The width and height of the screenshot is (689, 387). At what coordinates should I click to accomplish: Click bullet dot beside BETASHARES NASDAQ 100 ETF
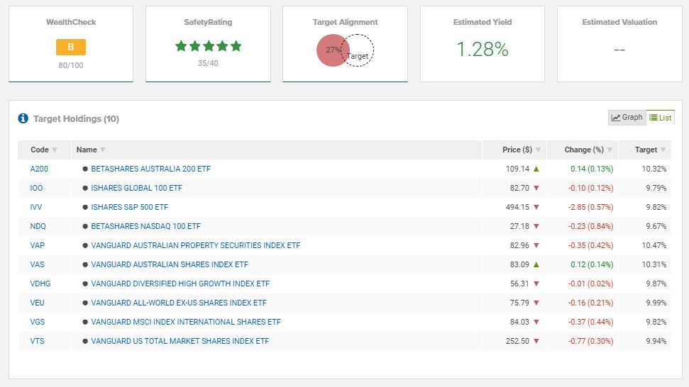[x=85, y=226]
